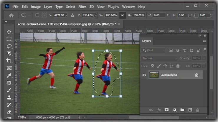Hide the Background layer
Screen dimensions: 218x122
144,75
